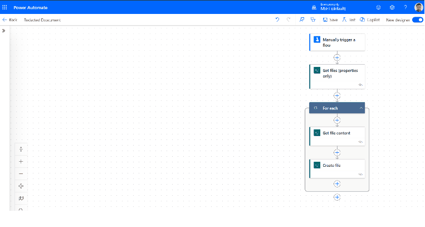Fit the flow to view
Image resolution: width=425 pixels, height=227 pixels.
pos(21,186)
